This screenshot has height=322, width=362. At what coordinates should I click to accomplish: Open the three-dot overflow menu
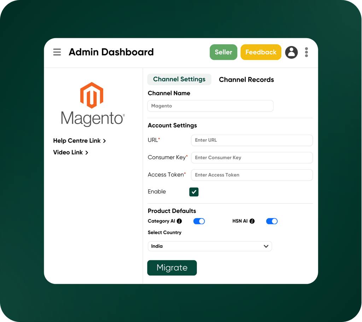(306, 52)
